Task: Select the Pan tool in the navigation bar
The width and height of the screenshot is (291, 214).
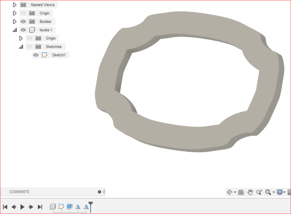Action: click(x=250, y=192)
